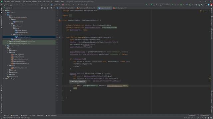Viewport: 213px width, 119px height.
Task: Open the Android project view dropdown
Action: [8, 8]
